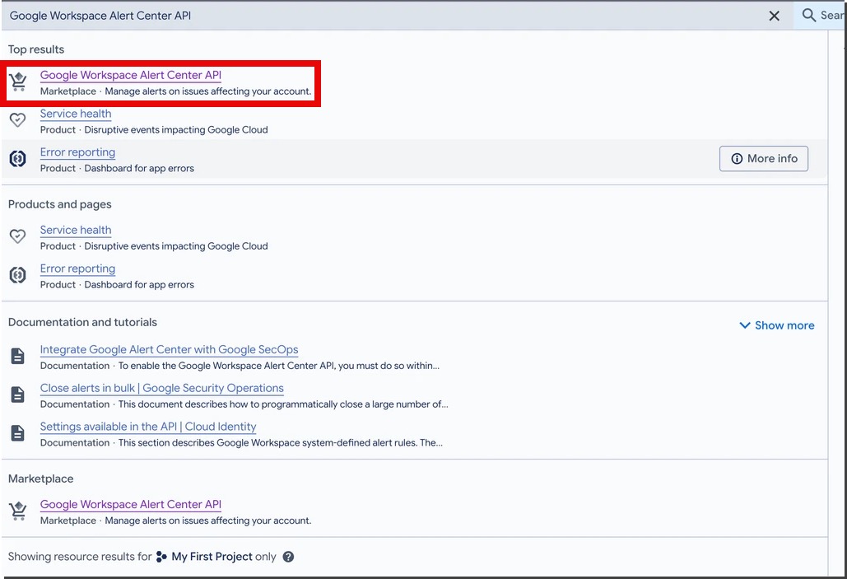This screenshot has height=579, width=847.
Task: Click document icon for Close alerts in bulk
Action: [x=18, y=395]
